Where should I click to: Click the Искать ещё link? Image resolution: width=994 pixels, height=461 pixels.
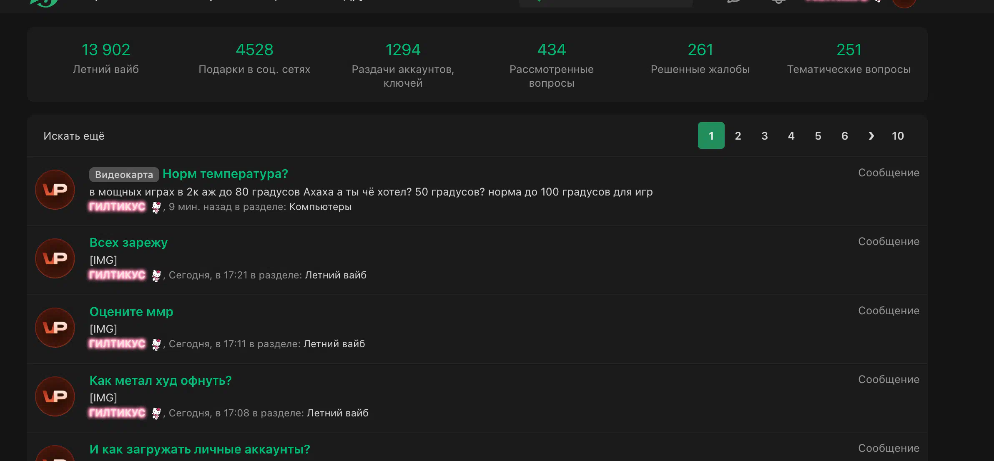pyautogui.click(x=74, y=136)
